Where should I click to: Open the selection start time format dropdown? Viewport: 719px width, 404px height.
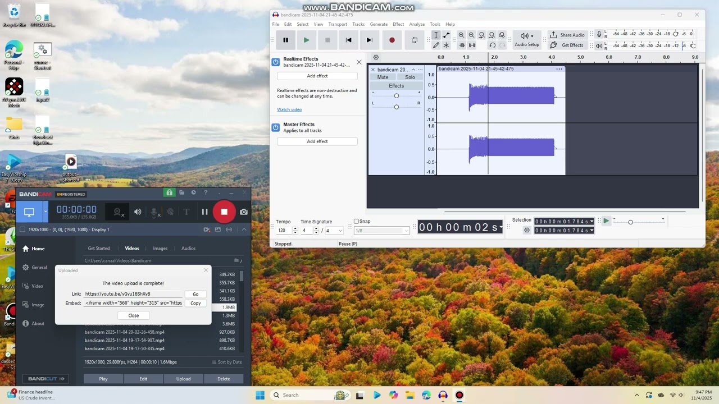pos(591,221)
